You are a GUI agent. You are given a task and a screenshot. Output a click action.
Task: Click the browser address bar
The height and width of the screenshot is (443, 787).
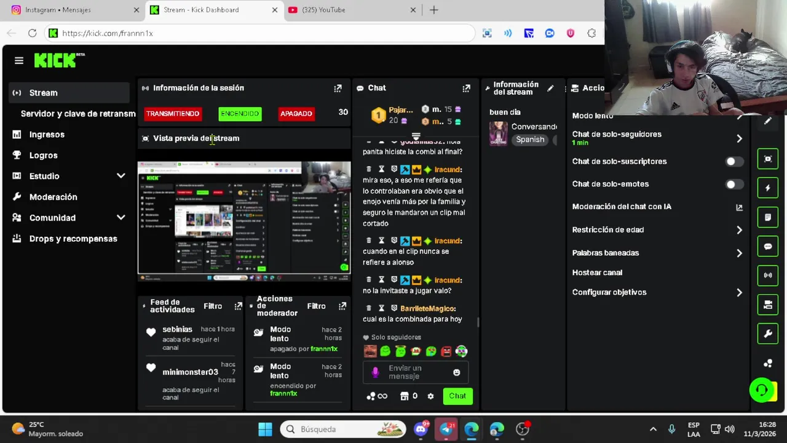(x=258, y=33)
